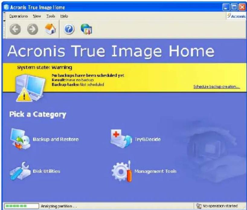Image resolution: width=247 pixels, height=210 pixels.
Task: Open the Tools menu
Action: point(50,16)
